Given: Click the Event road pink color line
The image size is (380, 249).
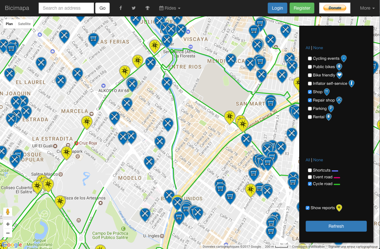Looking at the screenshot, I should (337, 177).
